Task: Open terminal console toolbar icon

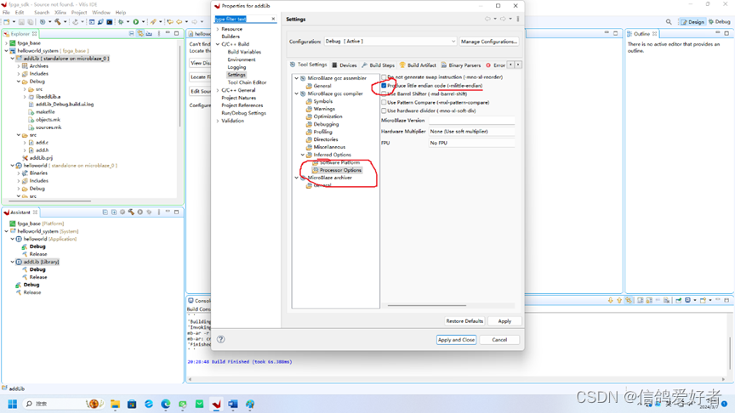Action: 109,21
